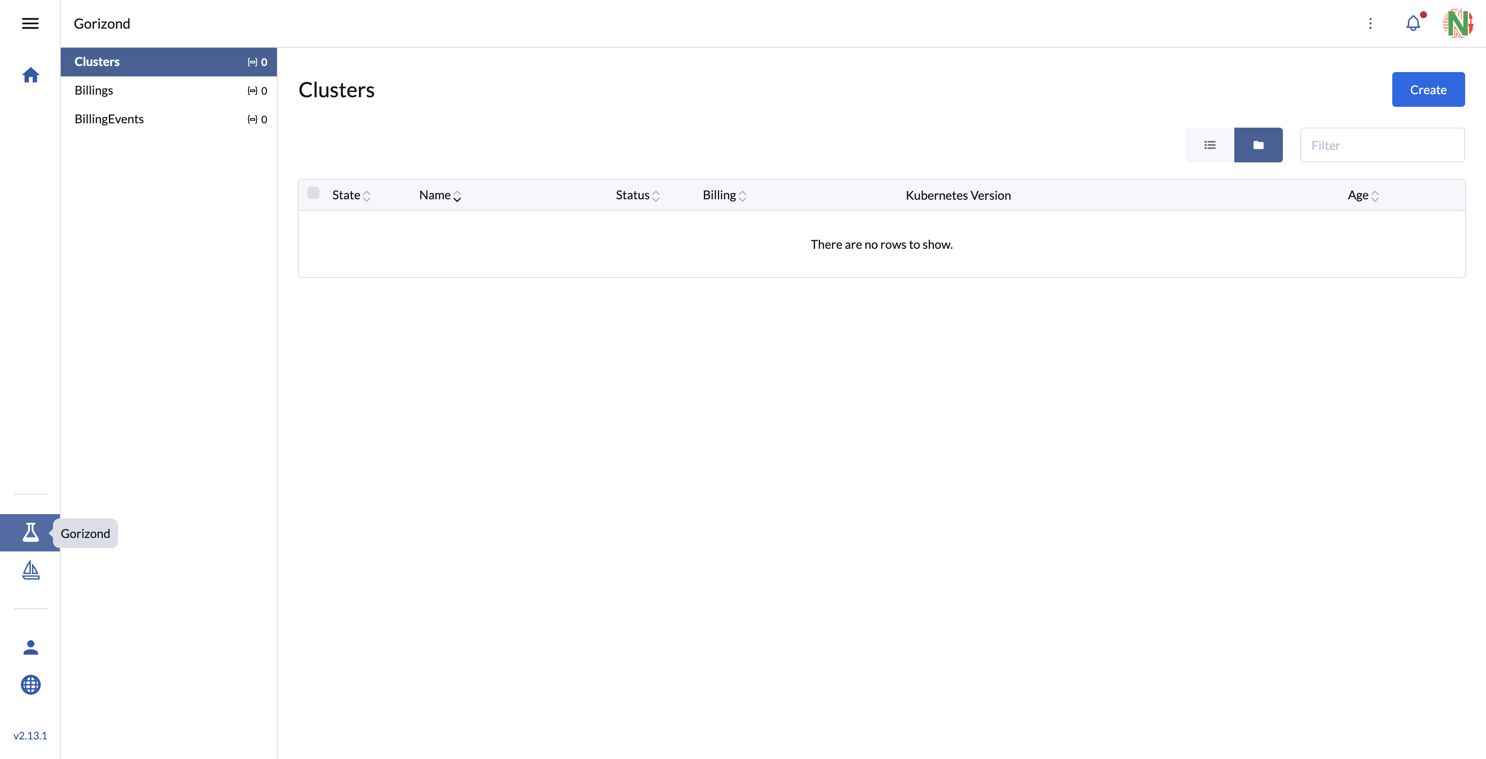Click the globe language icon

pos(30,685)
